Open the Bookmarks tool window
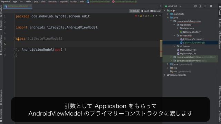 click(x=1, y=115)
